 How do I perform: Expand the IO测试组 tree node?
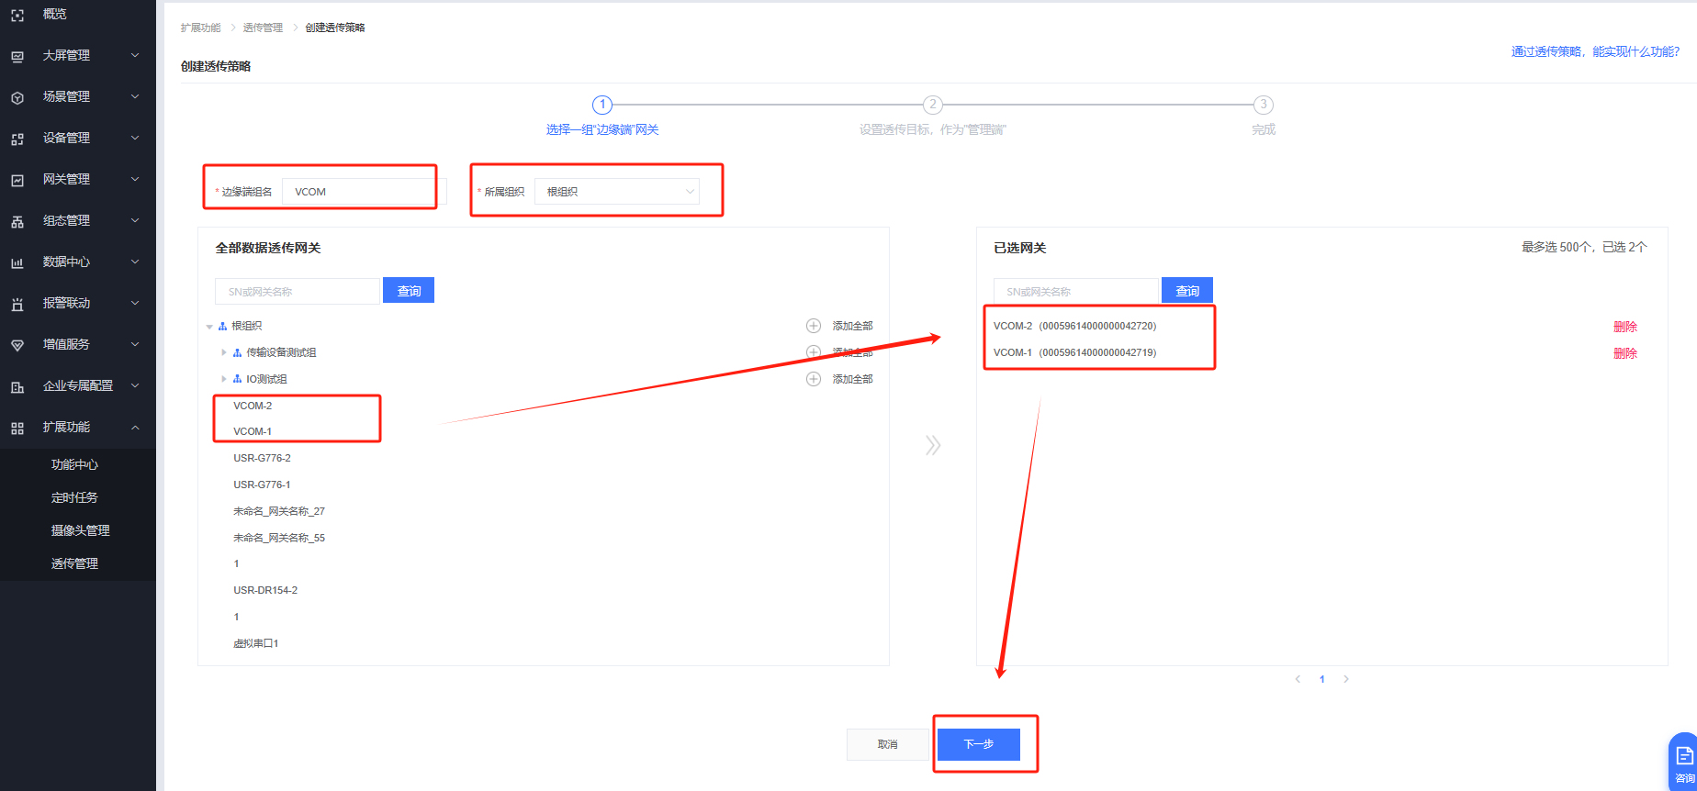pyautogui.click(x=223, y=379)
